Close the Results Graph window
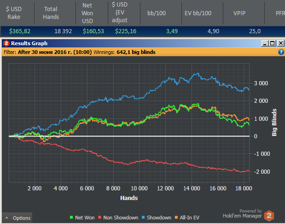 [x=279, y=43]
